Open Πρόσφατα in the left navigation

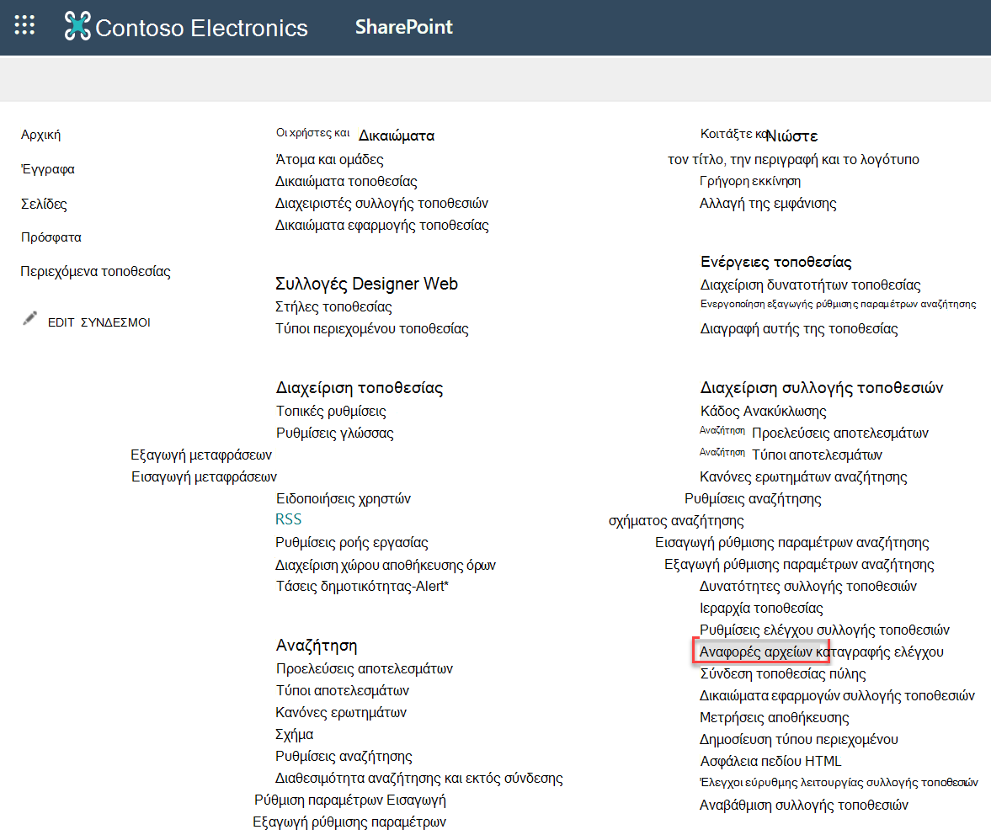(x=51, y=237)
